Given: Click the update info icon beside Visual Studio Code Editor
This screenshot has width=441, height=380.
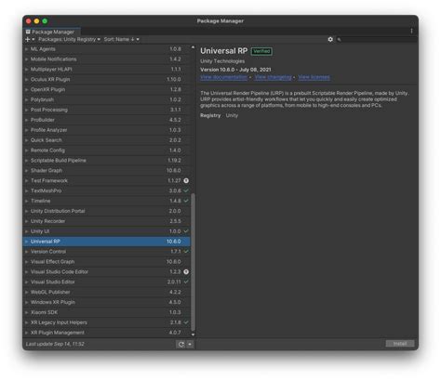Looking at the screenshot, I should click(x=186, y=271).
